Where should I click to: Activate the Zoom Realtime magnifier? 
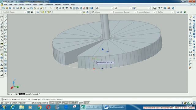(x=60, y=8)
